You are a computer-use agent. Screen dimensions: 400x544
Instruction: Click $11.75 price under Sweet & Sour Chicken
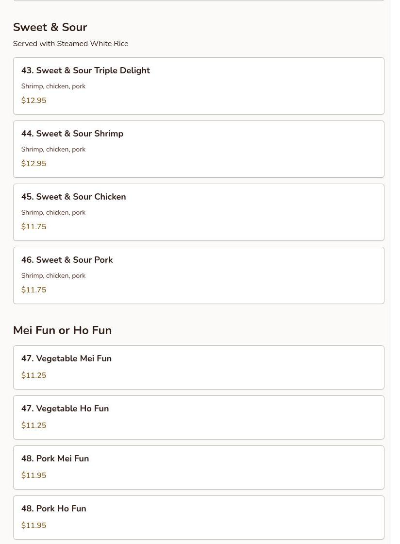pyautogui.click(x=33, y=226)
